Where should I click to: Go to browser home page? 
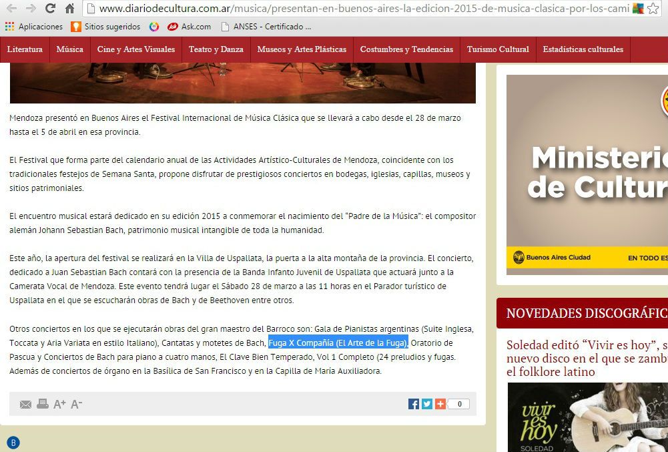[69, 9]
